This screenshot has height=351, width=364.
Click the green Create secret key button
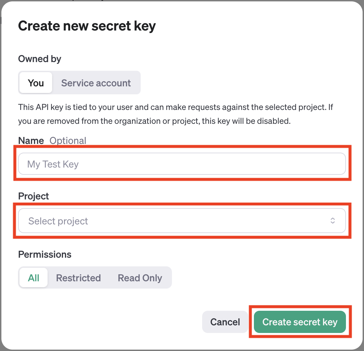[x=300, y=322]
